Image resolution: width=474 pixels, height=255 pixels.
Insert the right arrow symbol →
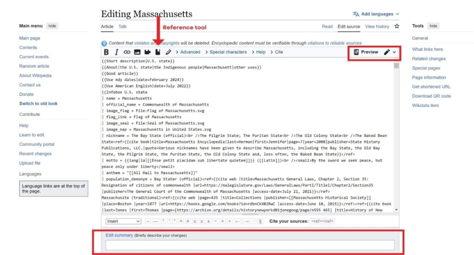pyautogui.click(x=247, y=221)
